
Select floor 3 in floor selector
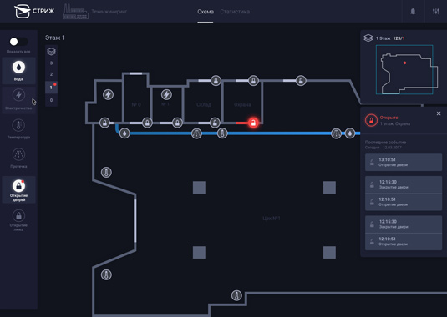[51, 63]
